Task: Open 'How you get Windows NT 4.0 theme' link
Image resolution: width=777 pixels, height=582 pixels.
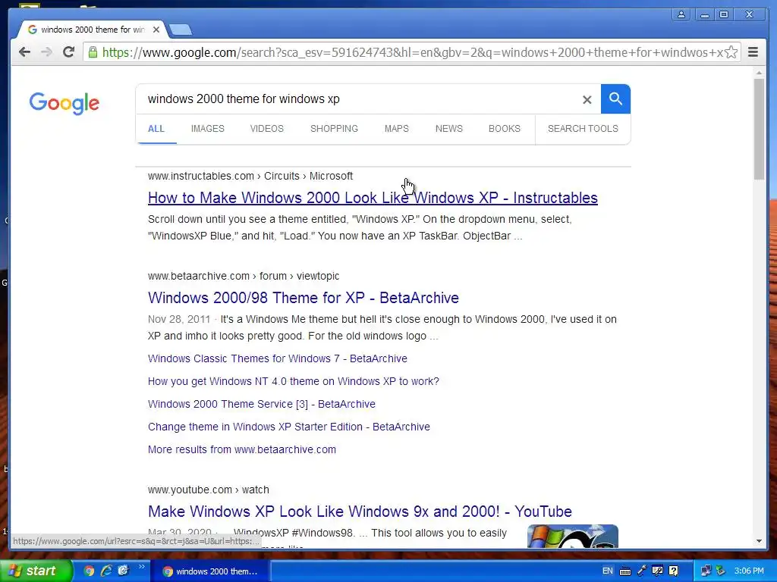Action: (294, 381)
